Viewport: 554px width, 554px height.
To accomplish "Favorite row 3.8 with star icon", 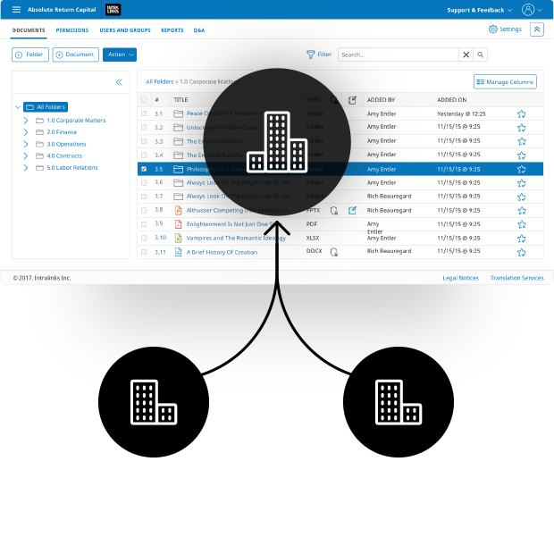I will tap(522, 211).
